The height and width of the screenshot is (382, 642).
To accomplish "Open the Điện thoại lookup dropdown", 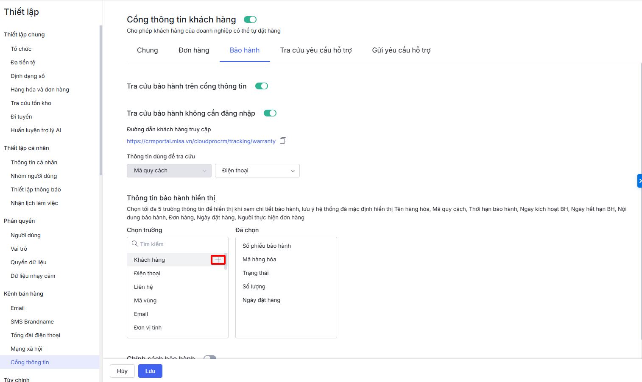I will click(257, 171).
